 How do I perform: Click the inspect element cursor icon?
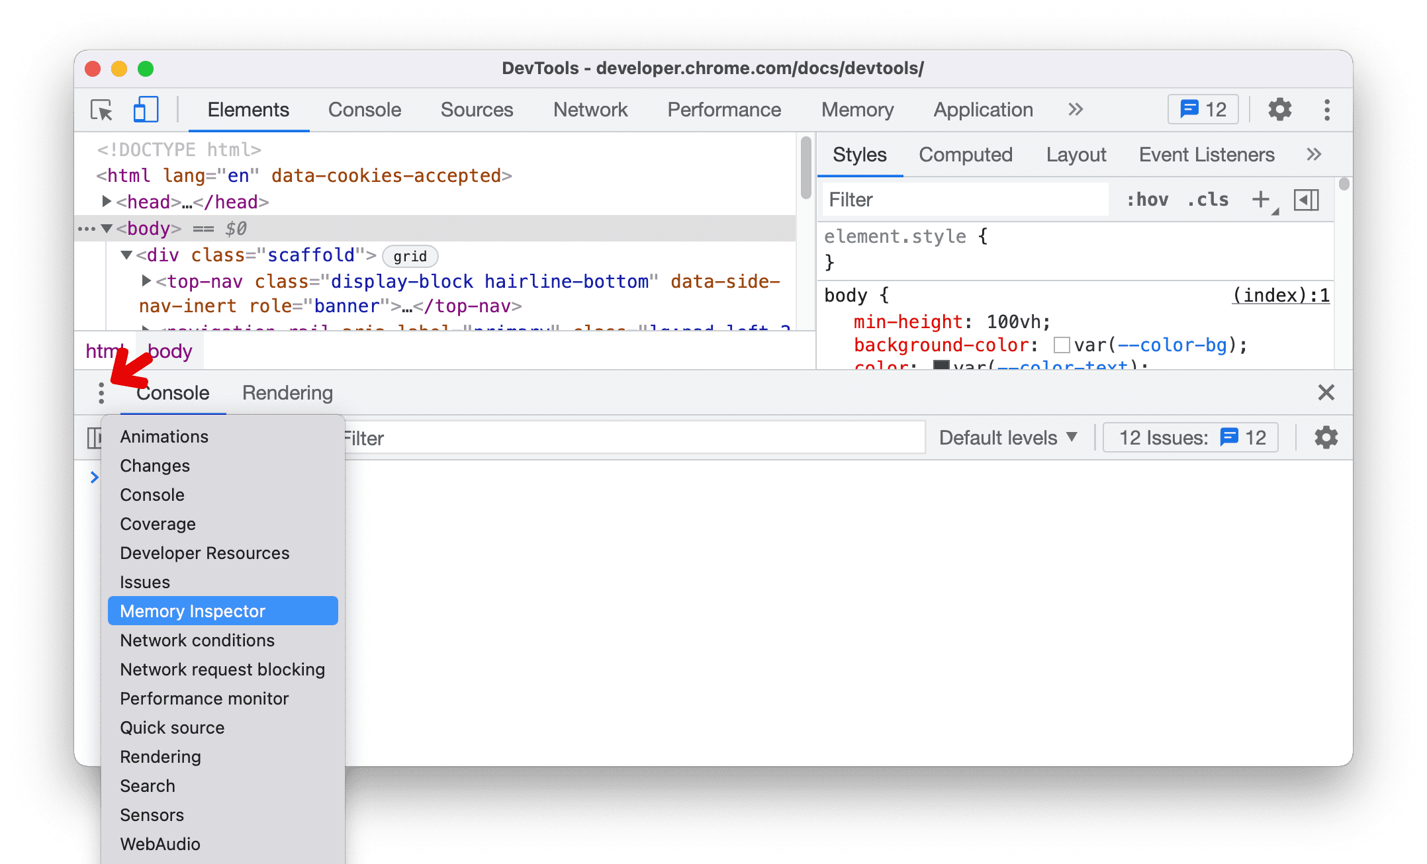click(103, 110)
